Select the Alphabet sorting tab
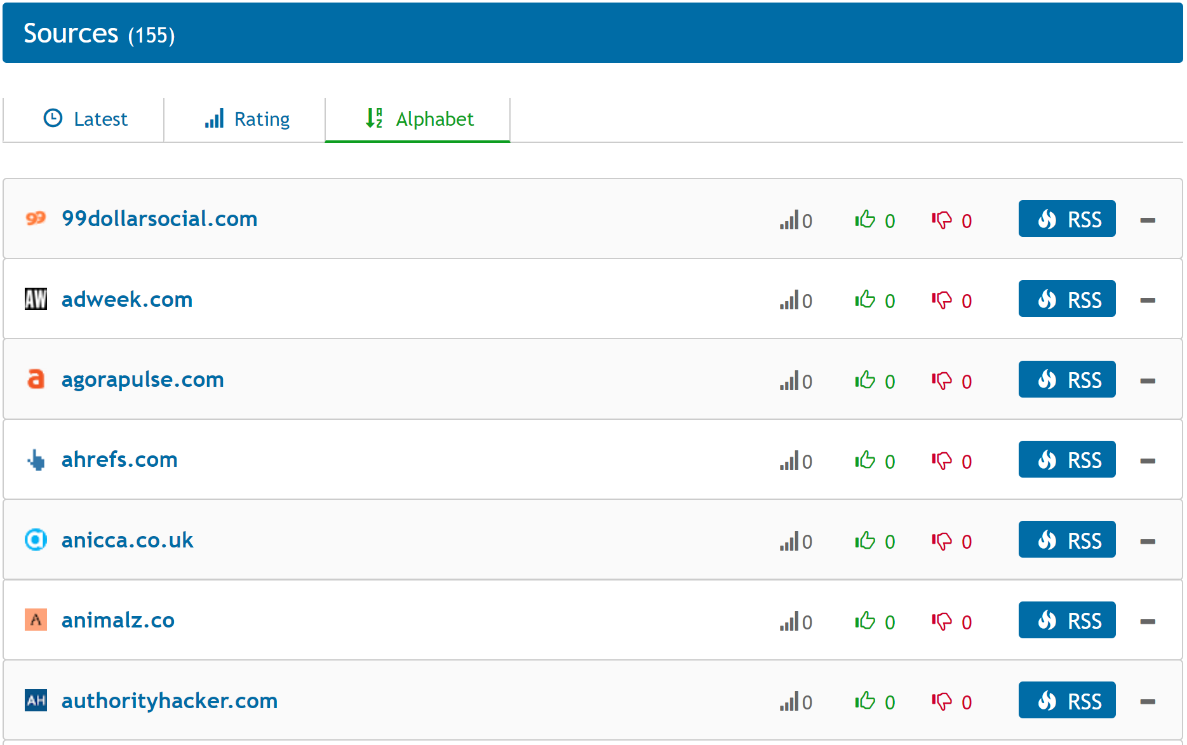The width and height of the screenshot is (1187, 745). click(419, 119)
